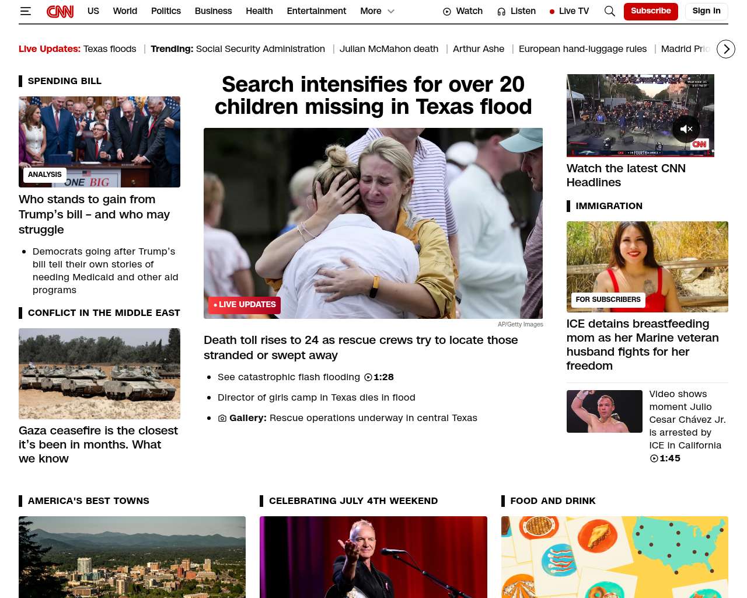Click the Watch play icon
747x598 pixels.
(x=447, y=12)
